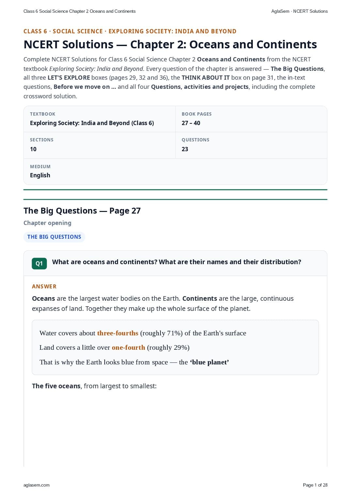
Task: Click the aglasem.com footer link
Action: (x=37, y=485)
